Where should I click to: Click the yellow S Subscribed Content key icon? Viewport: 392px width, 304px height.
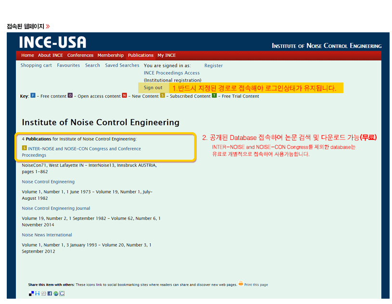[162, 96]
